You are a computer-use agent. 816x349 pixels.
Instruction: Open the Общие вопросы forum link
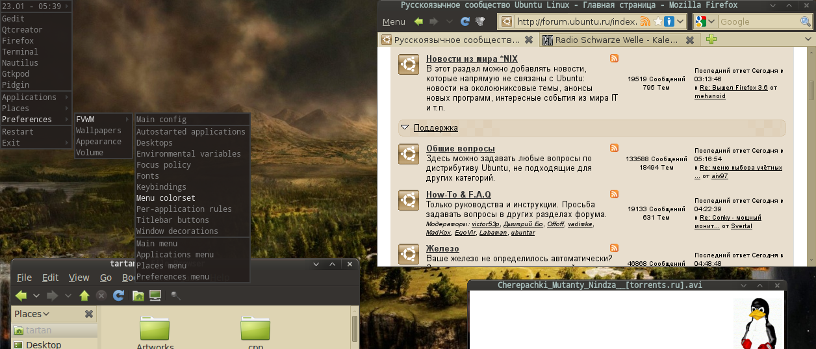[x=461, y=149]
